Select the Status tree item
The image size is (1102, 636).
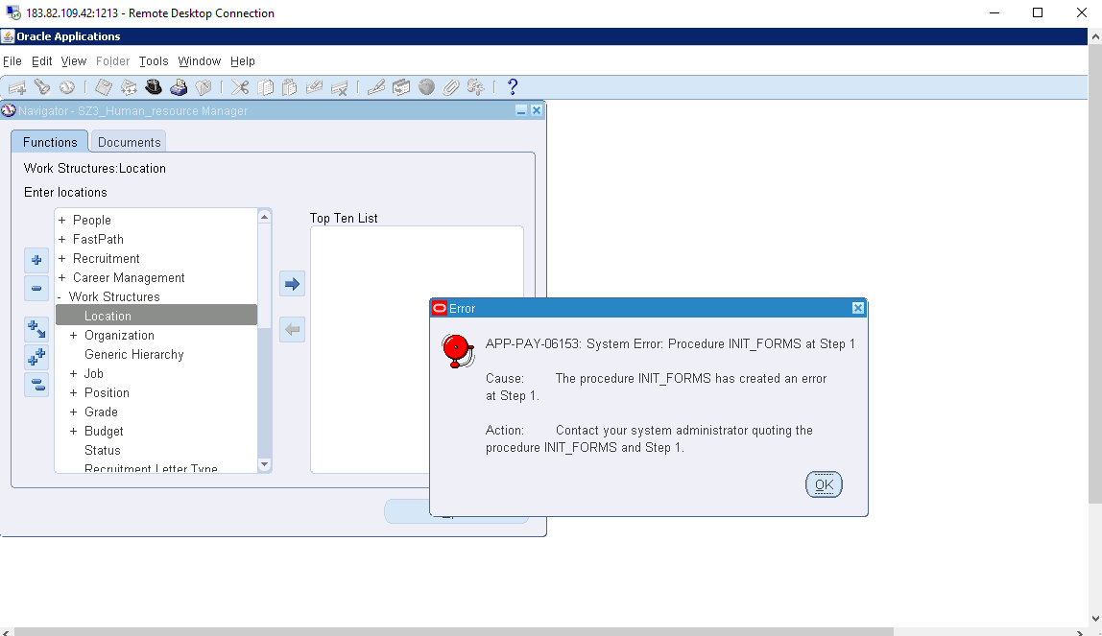tap(103, 451)
